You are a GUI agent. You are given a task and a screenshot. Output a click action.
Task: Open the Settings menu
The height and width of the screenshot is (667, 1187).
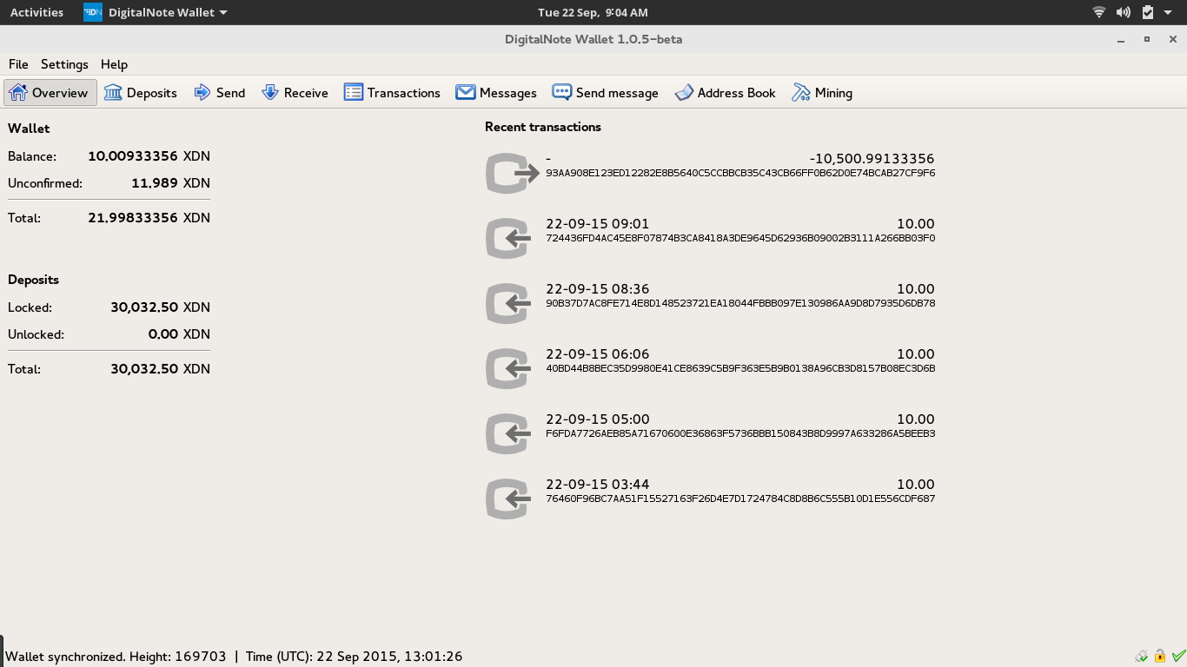[x=64, y=64]
